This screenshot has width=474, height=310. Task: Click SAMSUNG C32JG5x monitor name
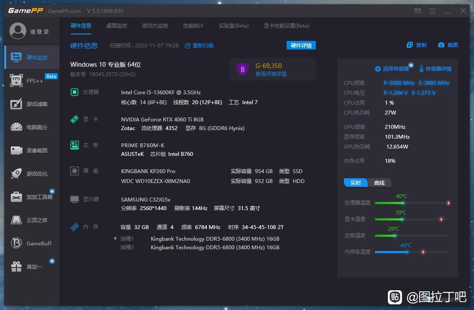pyautogui.click(x=146, y=199)
